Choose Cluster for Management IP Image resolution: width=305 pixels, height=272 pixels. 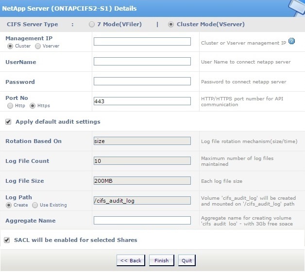(x=10, y=46)
